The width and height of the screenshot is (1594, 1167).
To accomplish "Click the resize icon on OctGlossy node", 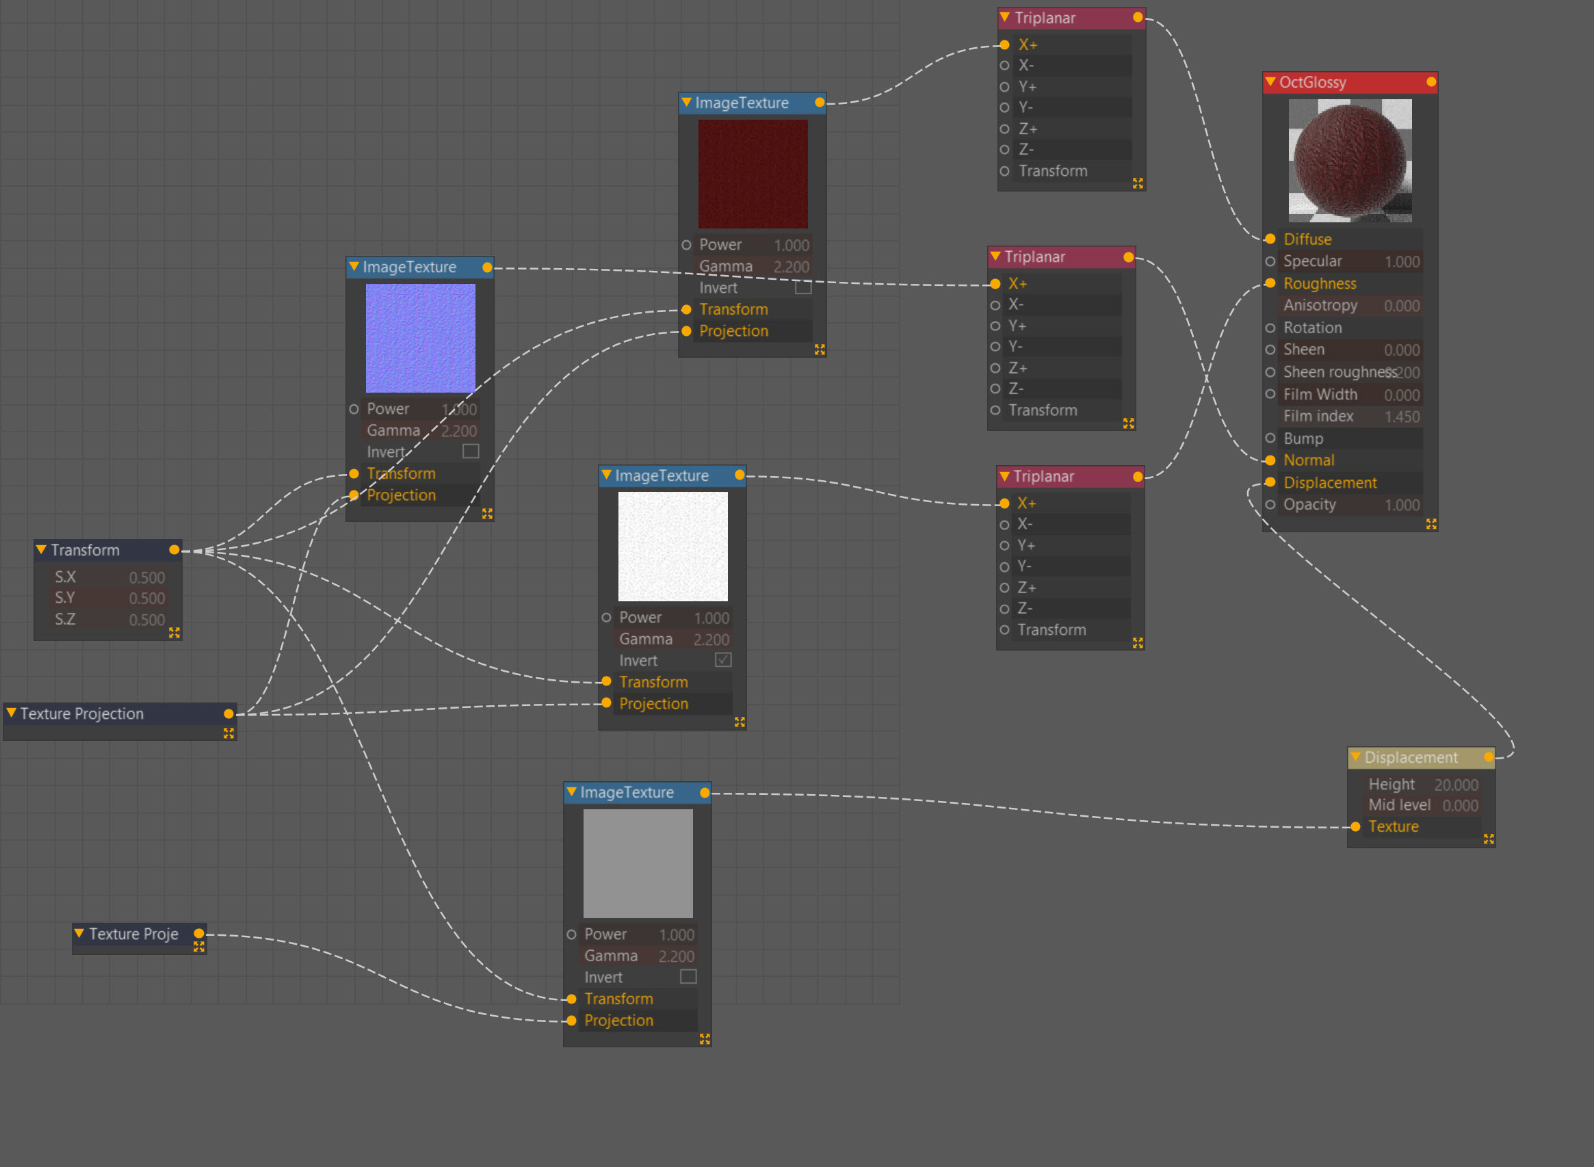I will 1430,523.
